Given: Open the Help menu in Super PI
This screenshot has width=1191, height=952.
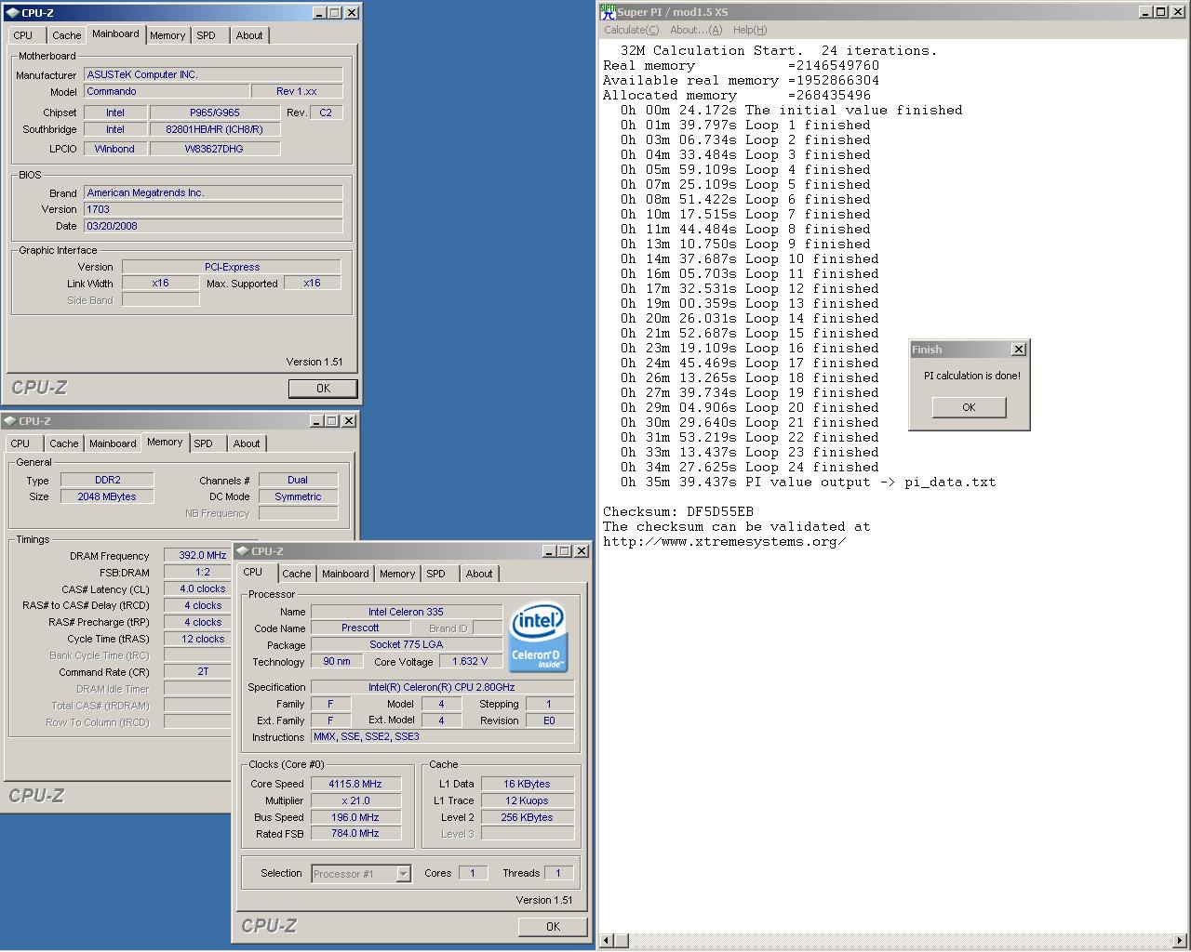Looking at the screenshot, I should (750, 30).
